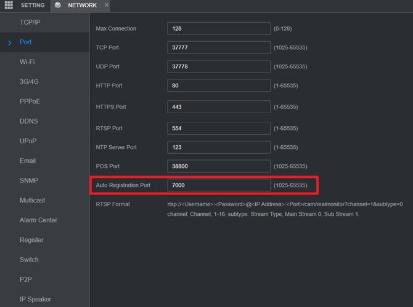Image resolution: width=413 pixels, height=307 pixels.
Task: Close the NETWORK tab
Action: [x=106, y=5]
